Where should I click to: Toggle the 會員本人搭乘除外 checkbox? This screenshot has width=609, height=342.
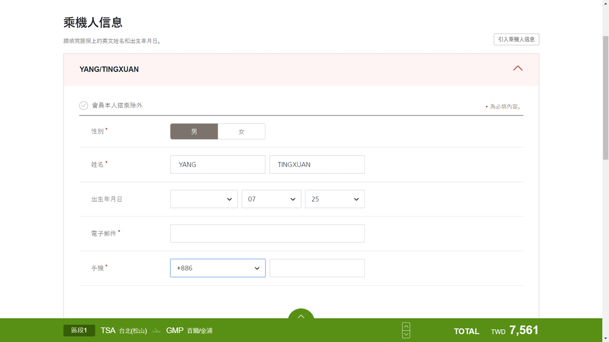[84, 105]
